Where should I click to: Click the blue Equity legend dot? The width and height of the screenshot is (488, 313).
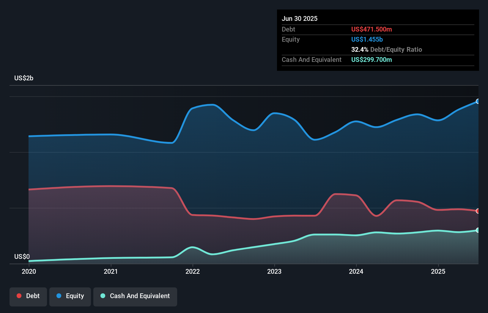tap(59, 296)
